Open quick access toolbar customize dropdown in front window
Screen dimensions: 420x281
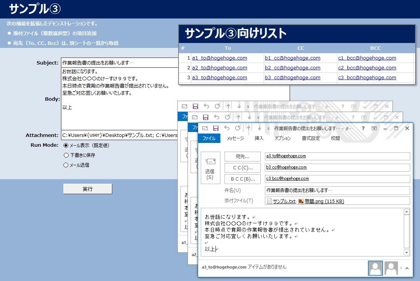coord(268,129)
